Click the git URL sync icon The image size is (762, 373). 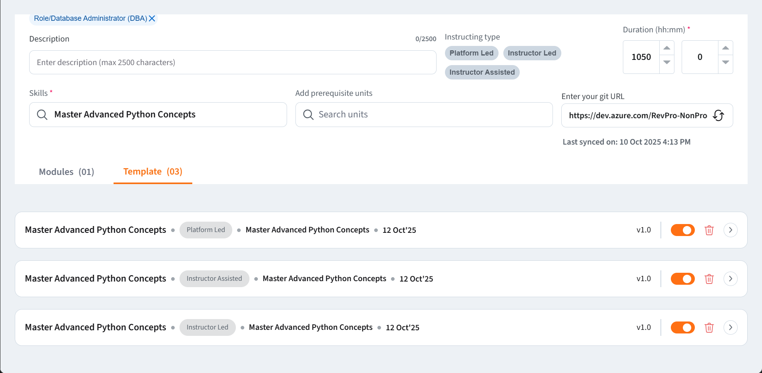tap(718, 115)
